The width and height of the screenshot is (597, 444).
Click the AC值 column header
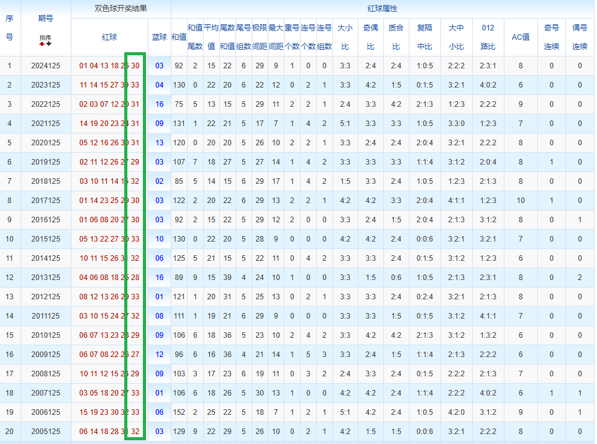click(x=521, y=37)
